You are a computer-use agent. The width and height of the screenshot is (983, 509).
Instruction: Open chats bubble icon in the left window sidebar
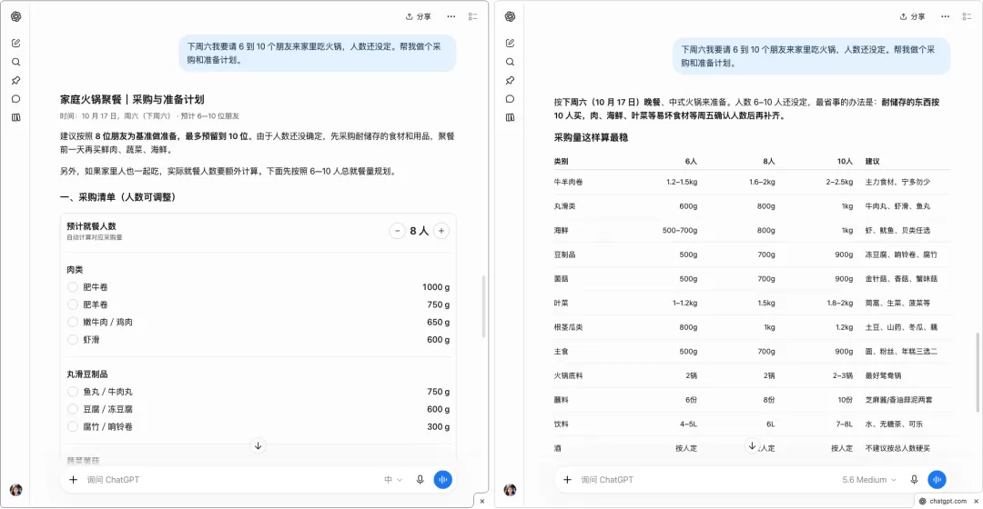pos(16,99)
